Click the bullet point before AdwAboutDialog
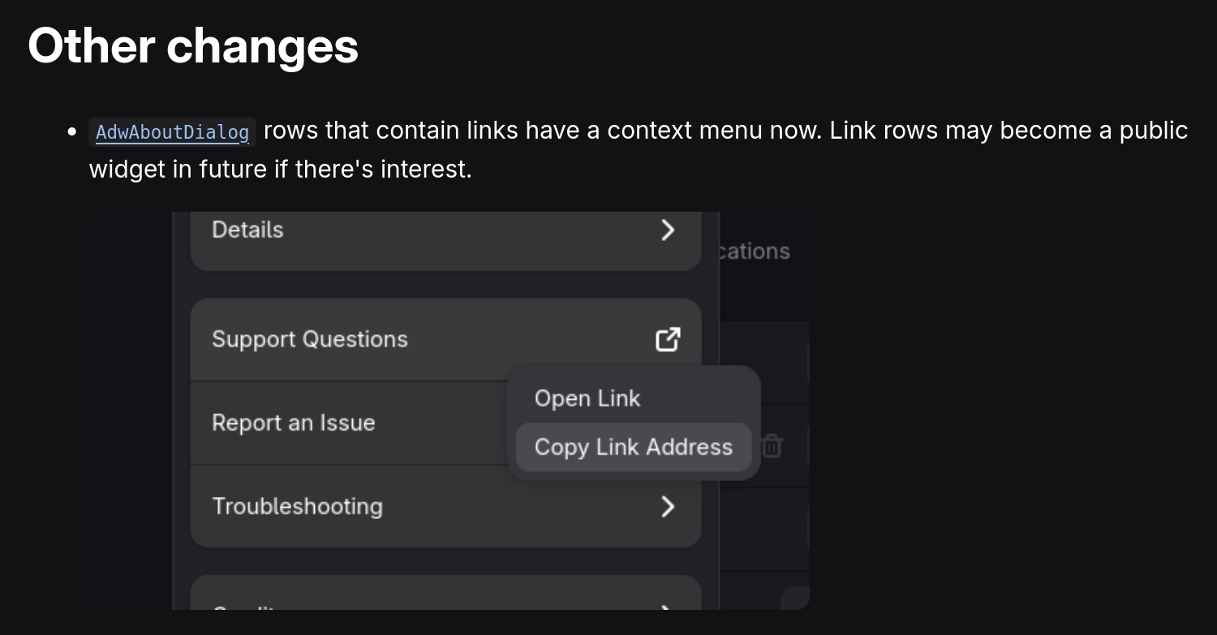1217x635 pixels. 73,131
